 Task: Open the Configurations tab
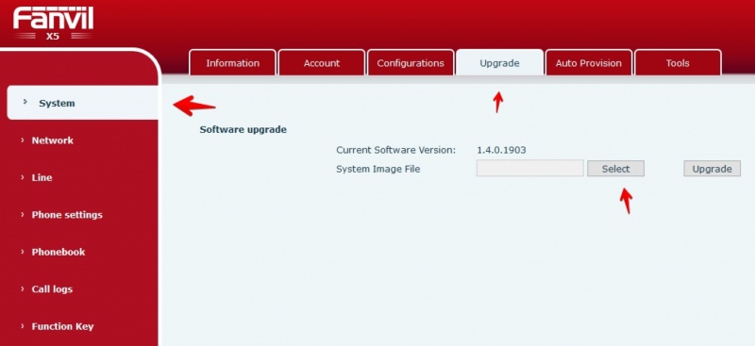click(411, 63)
